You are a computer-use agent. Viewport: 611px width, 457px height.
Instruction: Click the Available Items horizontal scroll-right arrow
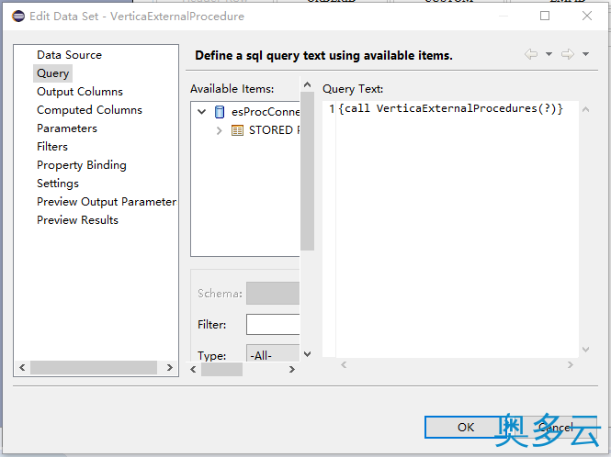pyautogui.click(x=292, y=370)
